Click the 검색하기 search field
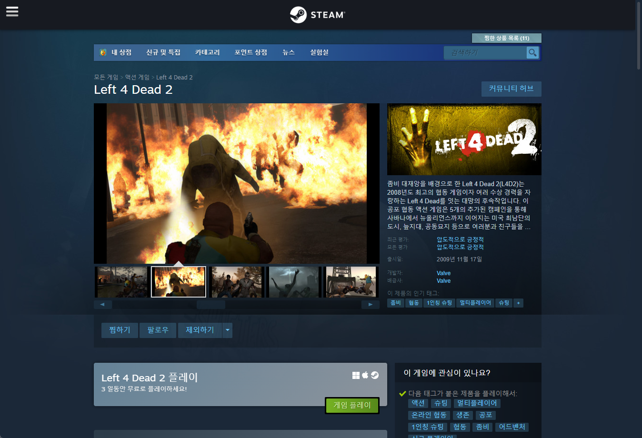 click(x=485, y=52)
